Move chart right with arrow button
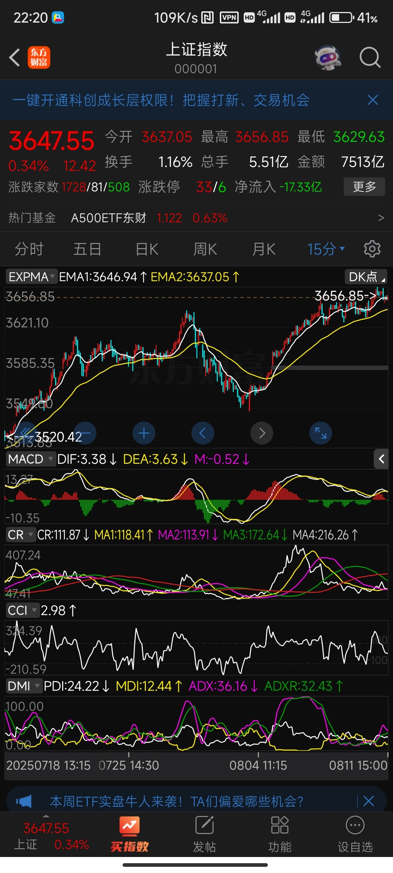Screen dimensions: 393x873 click(x=262, y=433)
